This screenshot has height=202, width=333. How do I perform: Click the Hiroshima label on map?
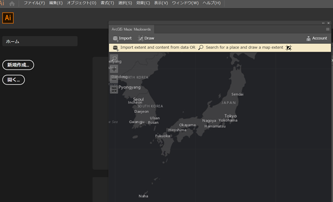(177, 130)
